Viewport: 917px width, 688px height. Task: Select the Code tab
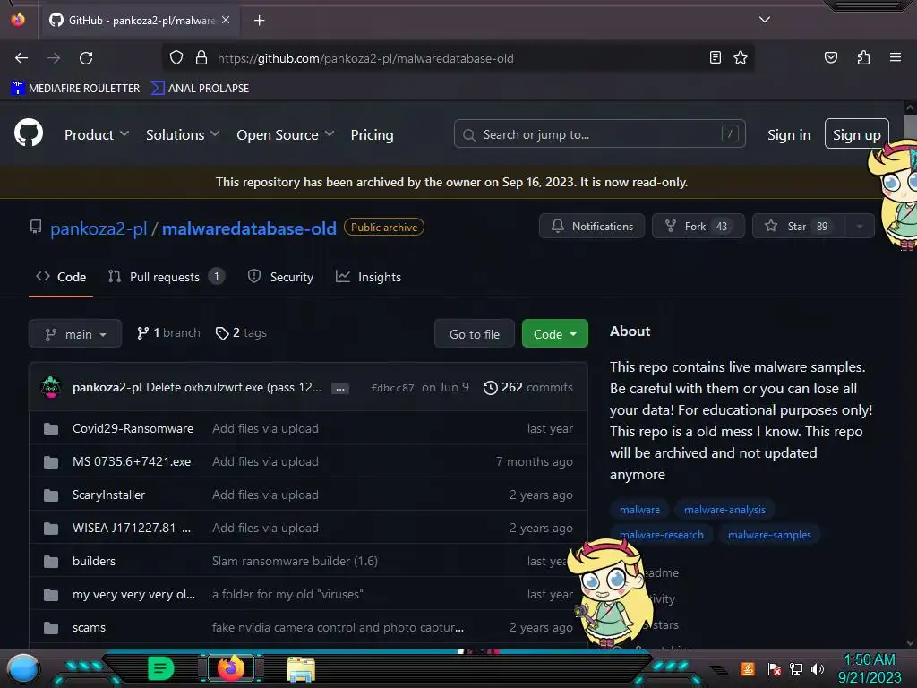pos(61,277)
